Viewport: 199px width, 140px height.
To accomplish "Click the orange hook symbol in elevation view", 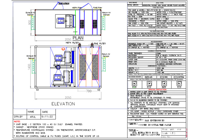I will (x=63, y=49).
